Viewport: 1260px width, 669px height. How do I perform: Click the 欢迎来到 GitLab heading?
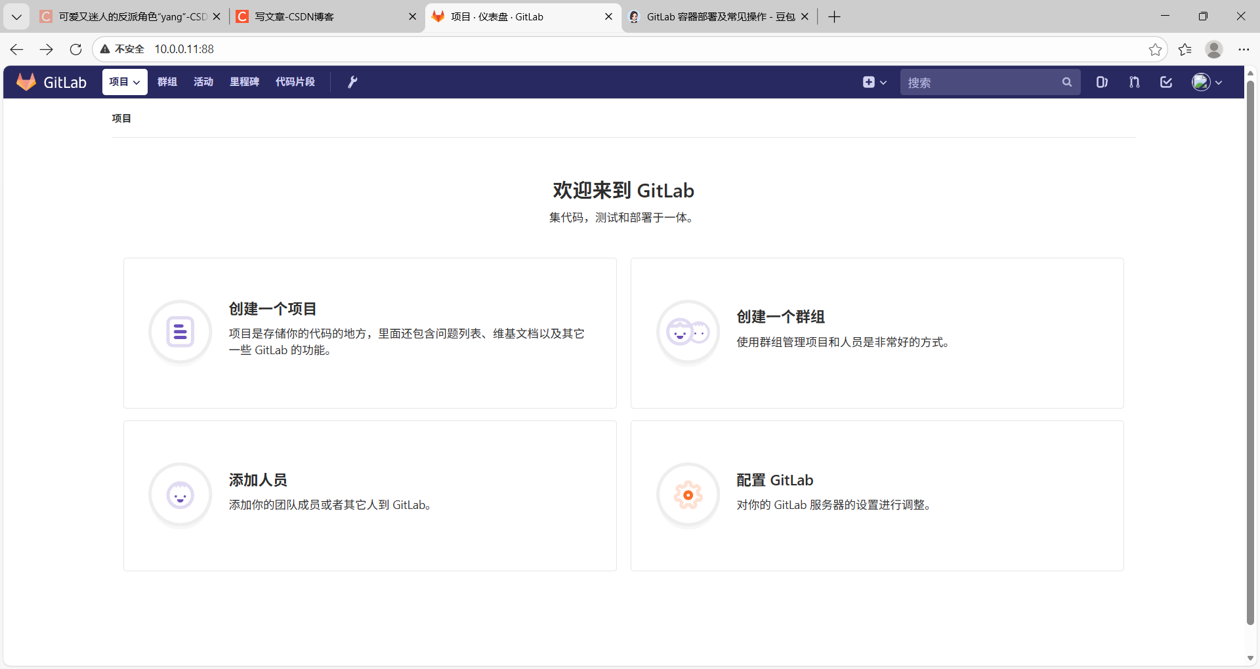click(x=623, y=190)
